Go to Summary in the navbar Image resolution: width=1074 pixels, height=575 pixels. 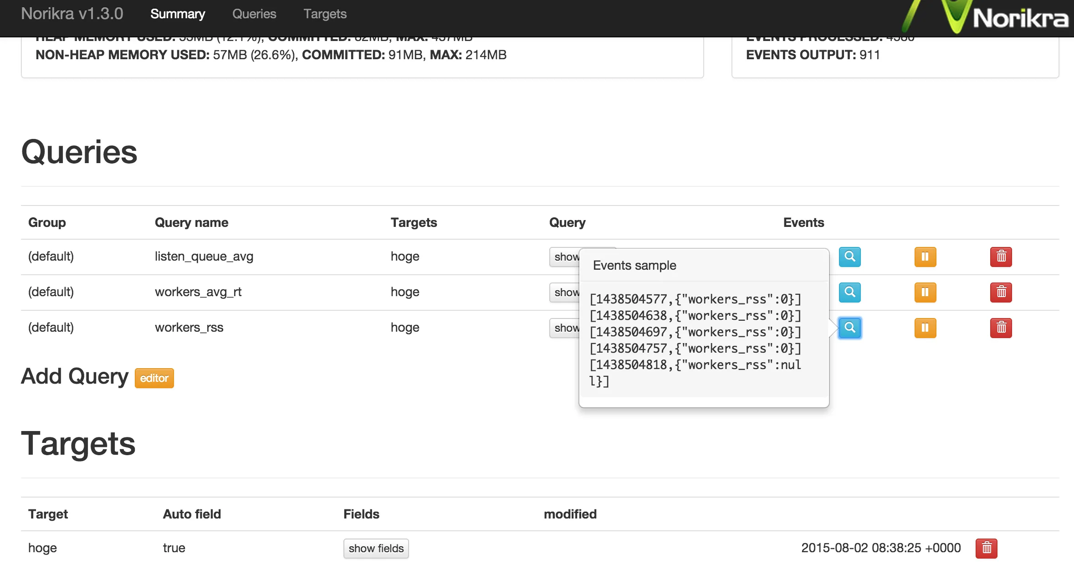click(178, 14)
